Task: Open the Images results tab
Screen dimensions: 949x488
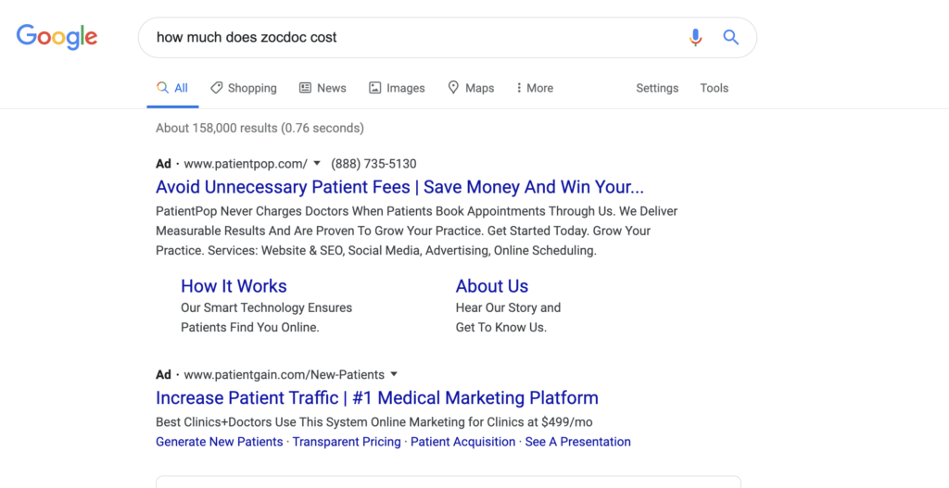Action: coord(397,88)
